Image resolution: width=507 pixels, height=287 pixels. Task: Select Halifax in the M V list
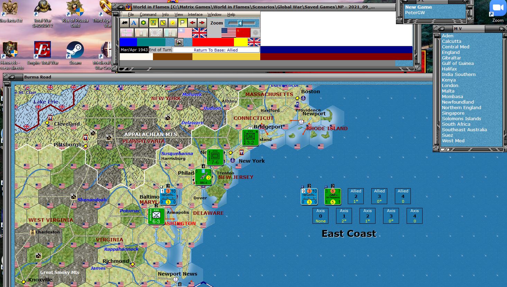coord(450,69)
